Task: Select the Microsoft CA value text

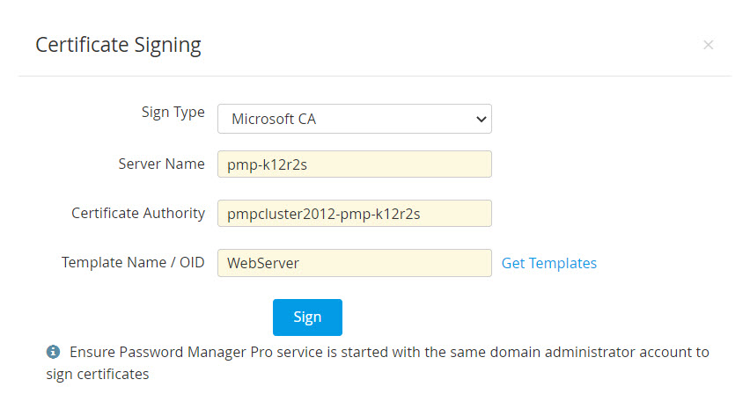Action: point(273,119)
